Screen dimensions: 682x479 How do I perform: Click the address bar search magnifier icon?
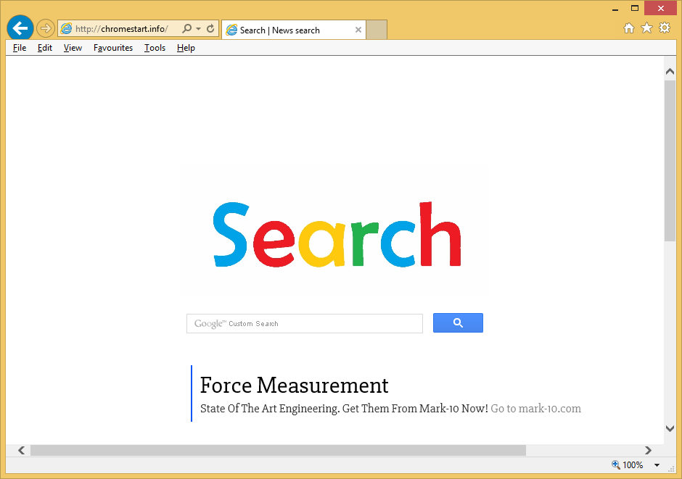tap(186, 29)
